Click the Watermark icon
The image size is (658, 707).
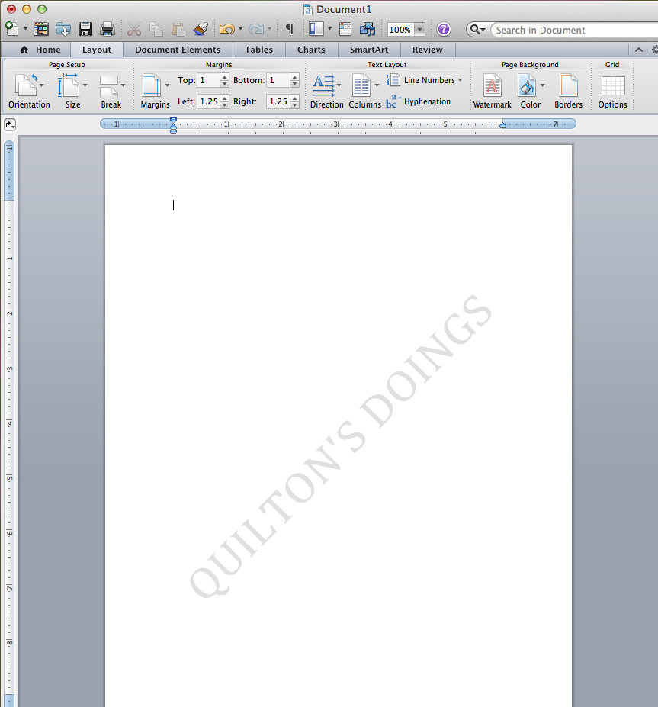(x=492, y=85)
